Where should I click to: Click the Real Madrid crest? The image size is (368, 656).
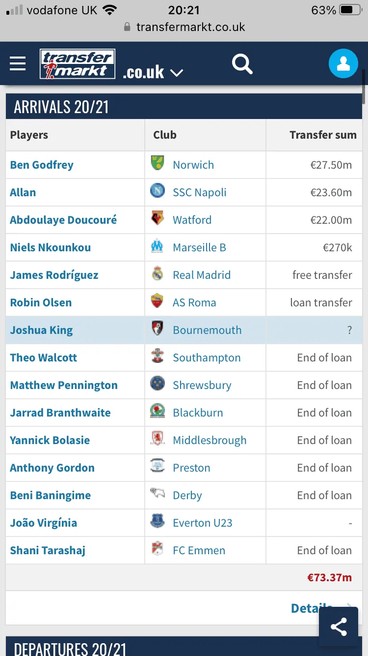pyautogui.click(x=158, y=274)
